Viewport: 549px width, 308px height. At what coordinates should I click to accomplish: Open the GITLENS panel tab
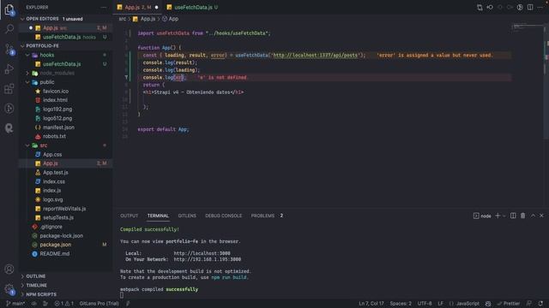(187, 216)
